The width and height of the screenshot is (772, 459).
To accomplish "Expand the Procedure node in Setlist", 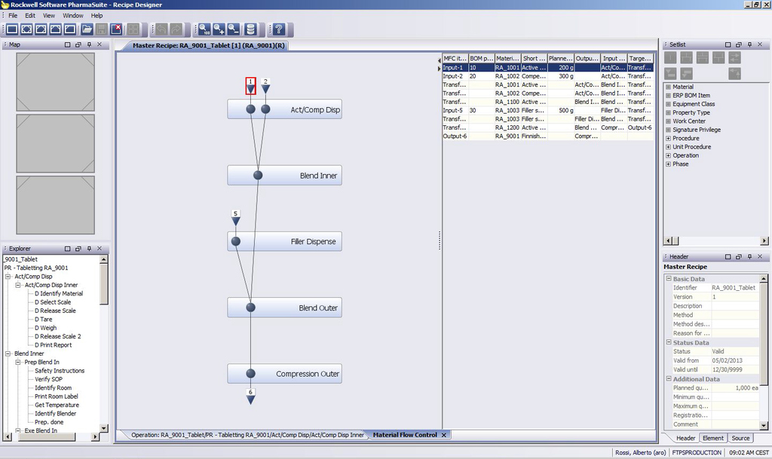I will tap(668, 138).
